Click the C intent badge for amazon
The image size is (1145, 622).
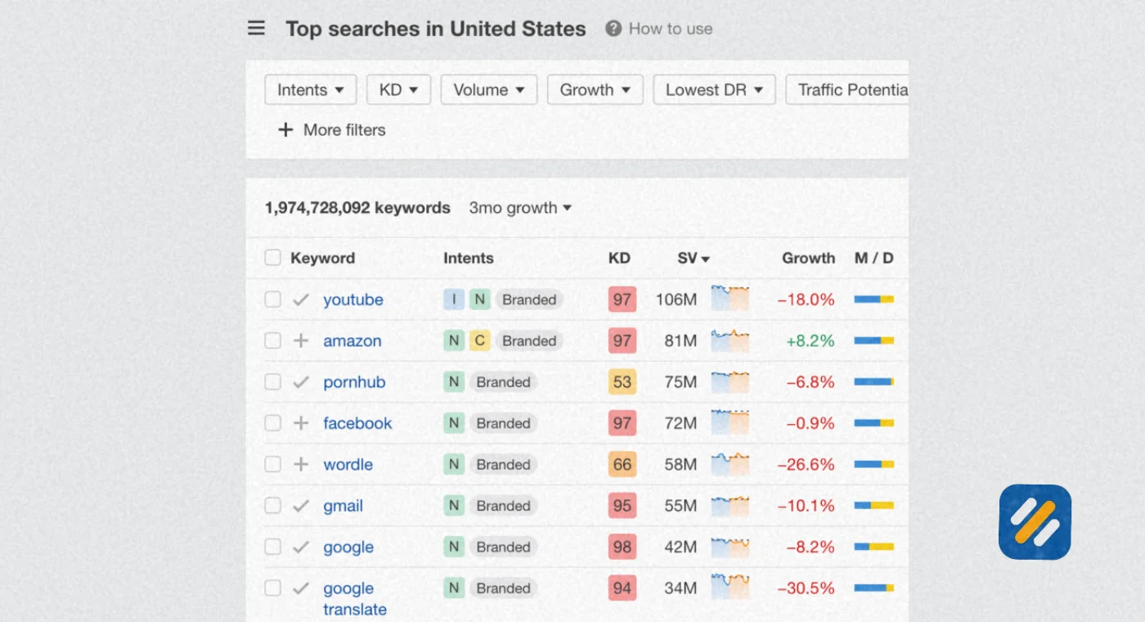click(480, 340)
